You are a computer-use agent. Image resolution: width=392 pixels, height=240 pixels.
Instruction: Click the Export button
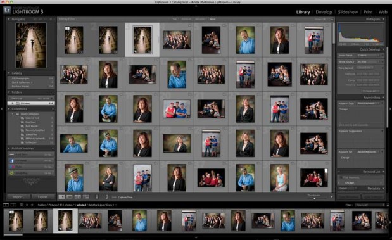[43, 197]
